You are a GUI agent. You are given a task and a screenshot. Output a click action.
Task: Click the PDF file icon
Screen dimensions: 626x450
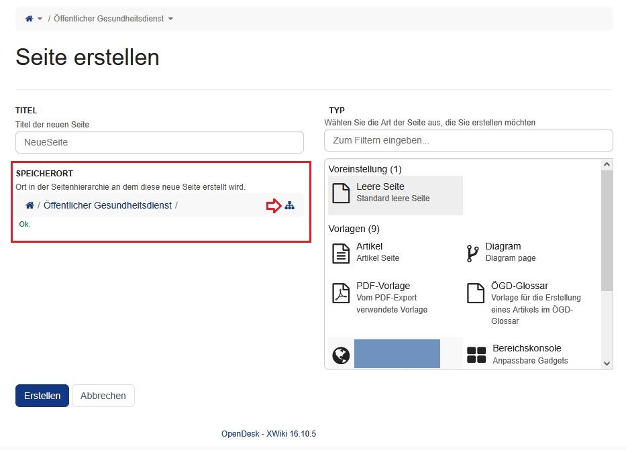pyautogui.click(x=342, y=293)
